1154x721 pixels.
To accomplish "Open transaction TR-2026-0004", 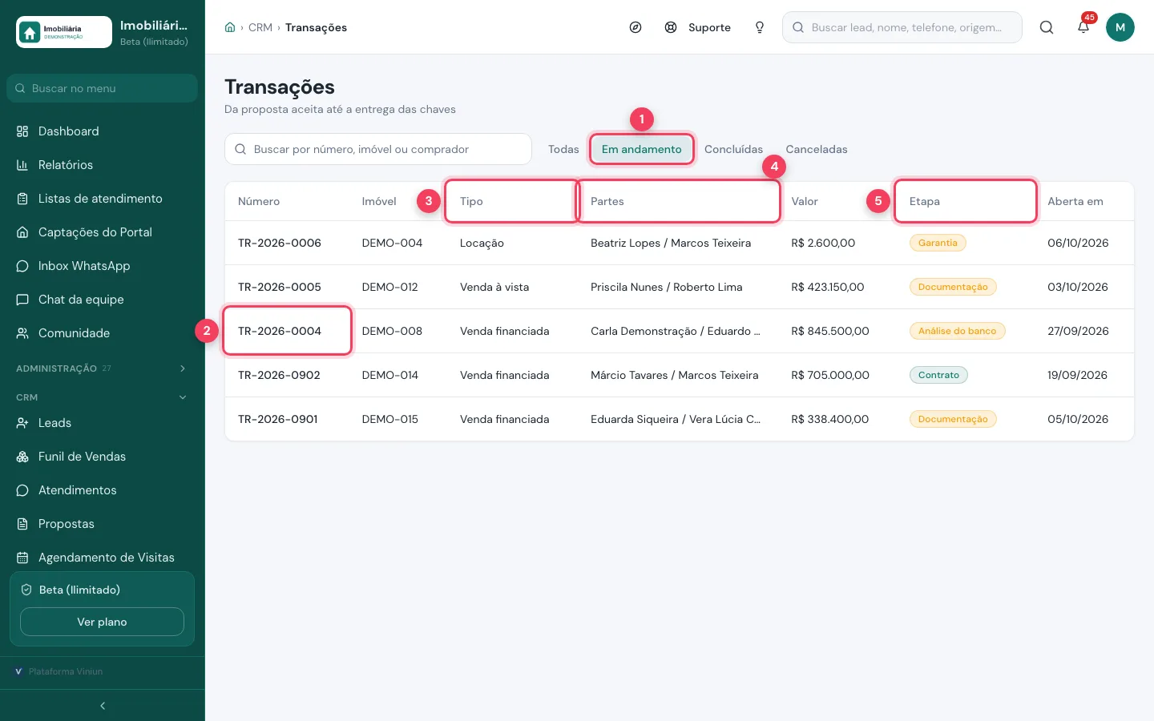I will coord(280,331).
